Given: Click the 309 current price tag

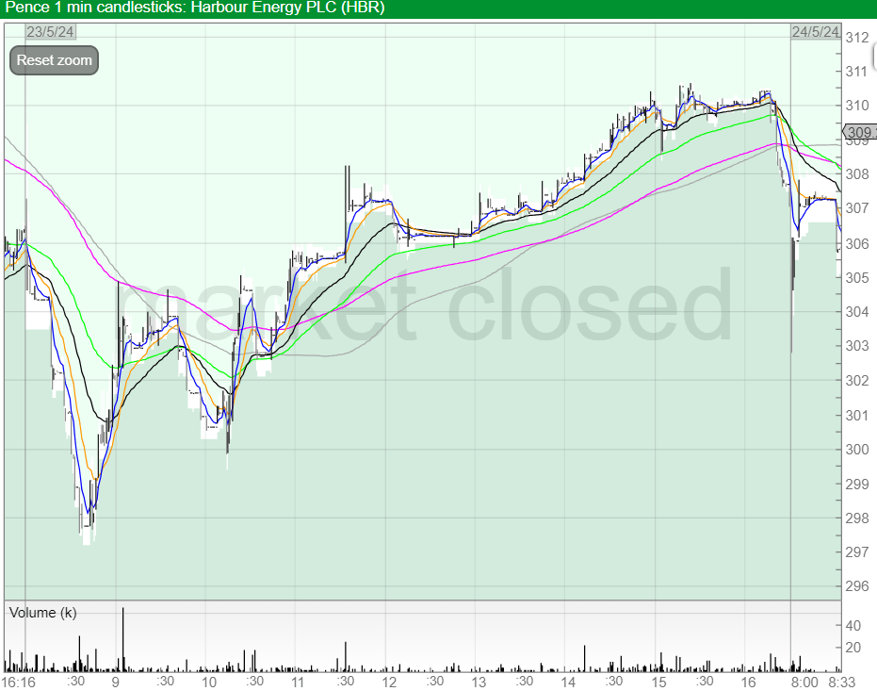Looking at the screenshot, I should tap(860, 132).
